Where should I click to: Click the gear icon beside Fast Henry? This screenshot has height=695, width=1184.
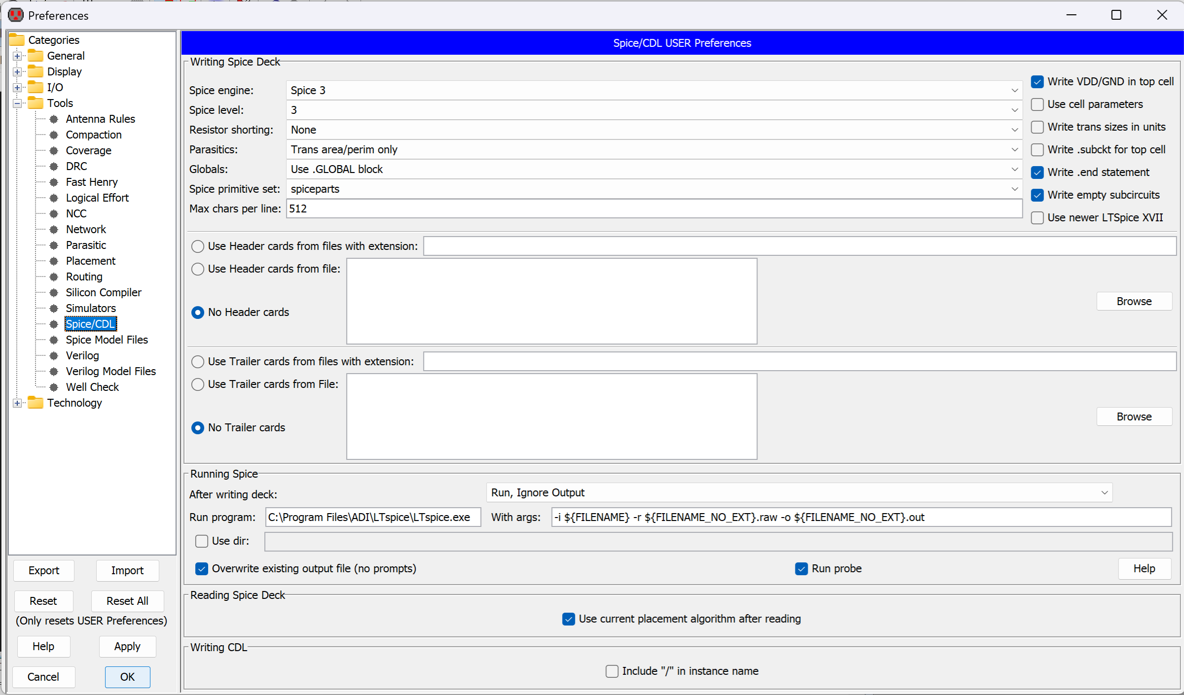point(54,182)
